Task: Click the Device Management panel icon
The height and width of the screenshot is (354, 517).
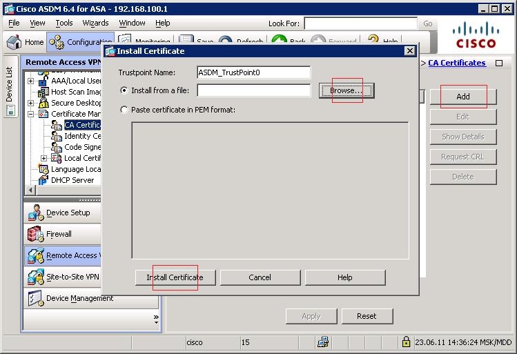Action: coord(36,298)
